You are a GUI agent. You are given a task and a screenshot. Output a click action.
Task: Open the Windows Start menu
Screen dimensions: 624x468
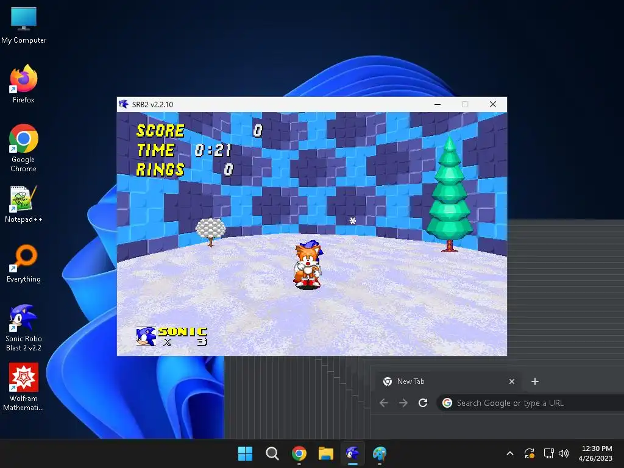(x=245, y=453)
